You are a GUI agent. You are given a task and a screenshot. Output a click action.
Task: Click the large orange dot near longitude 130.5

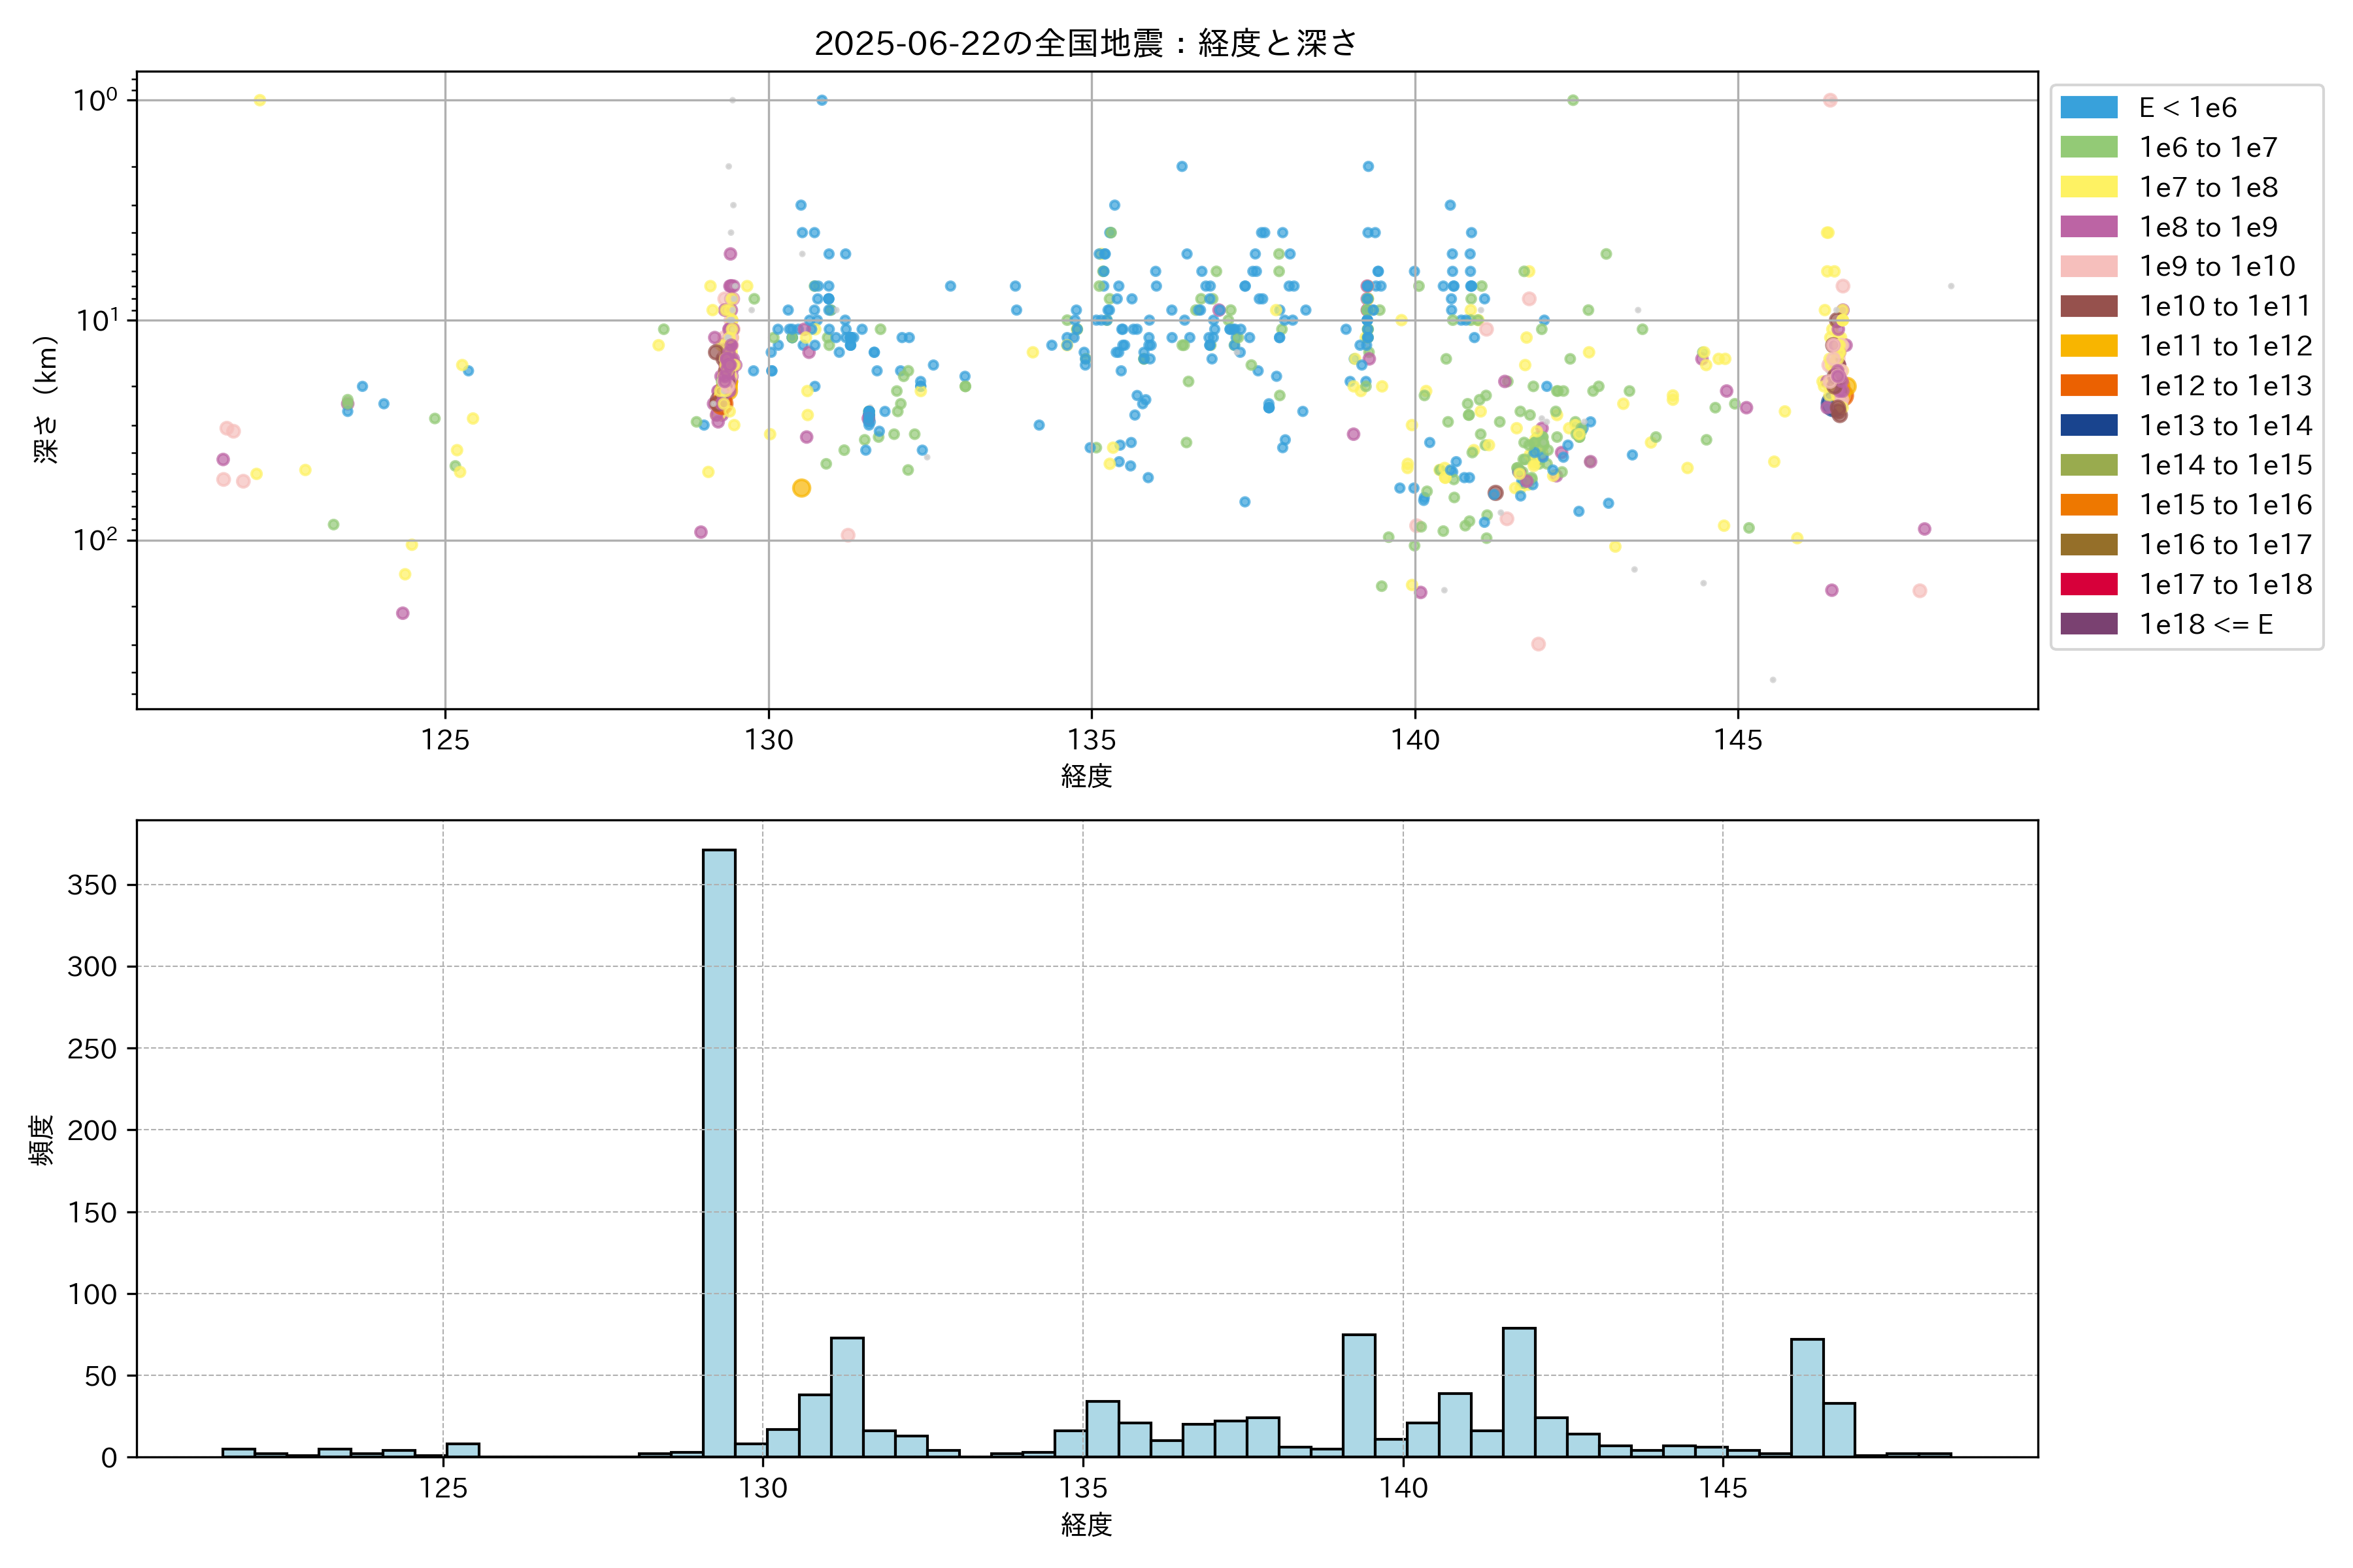click(801, 488)
